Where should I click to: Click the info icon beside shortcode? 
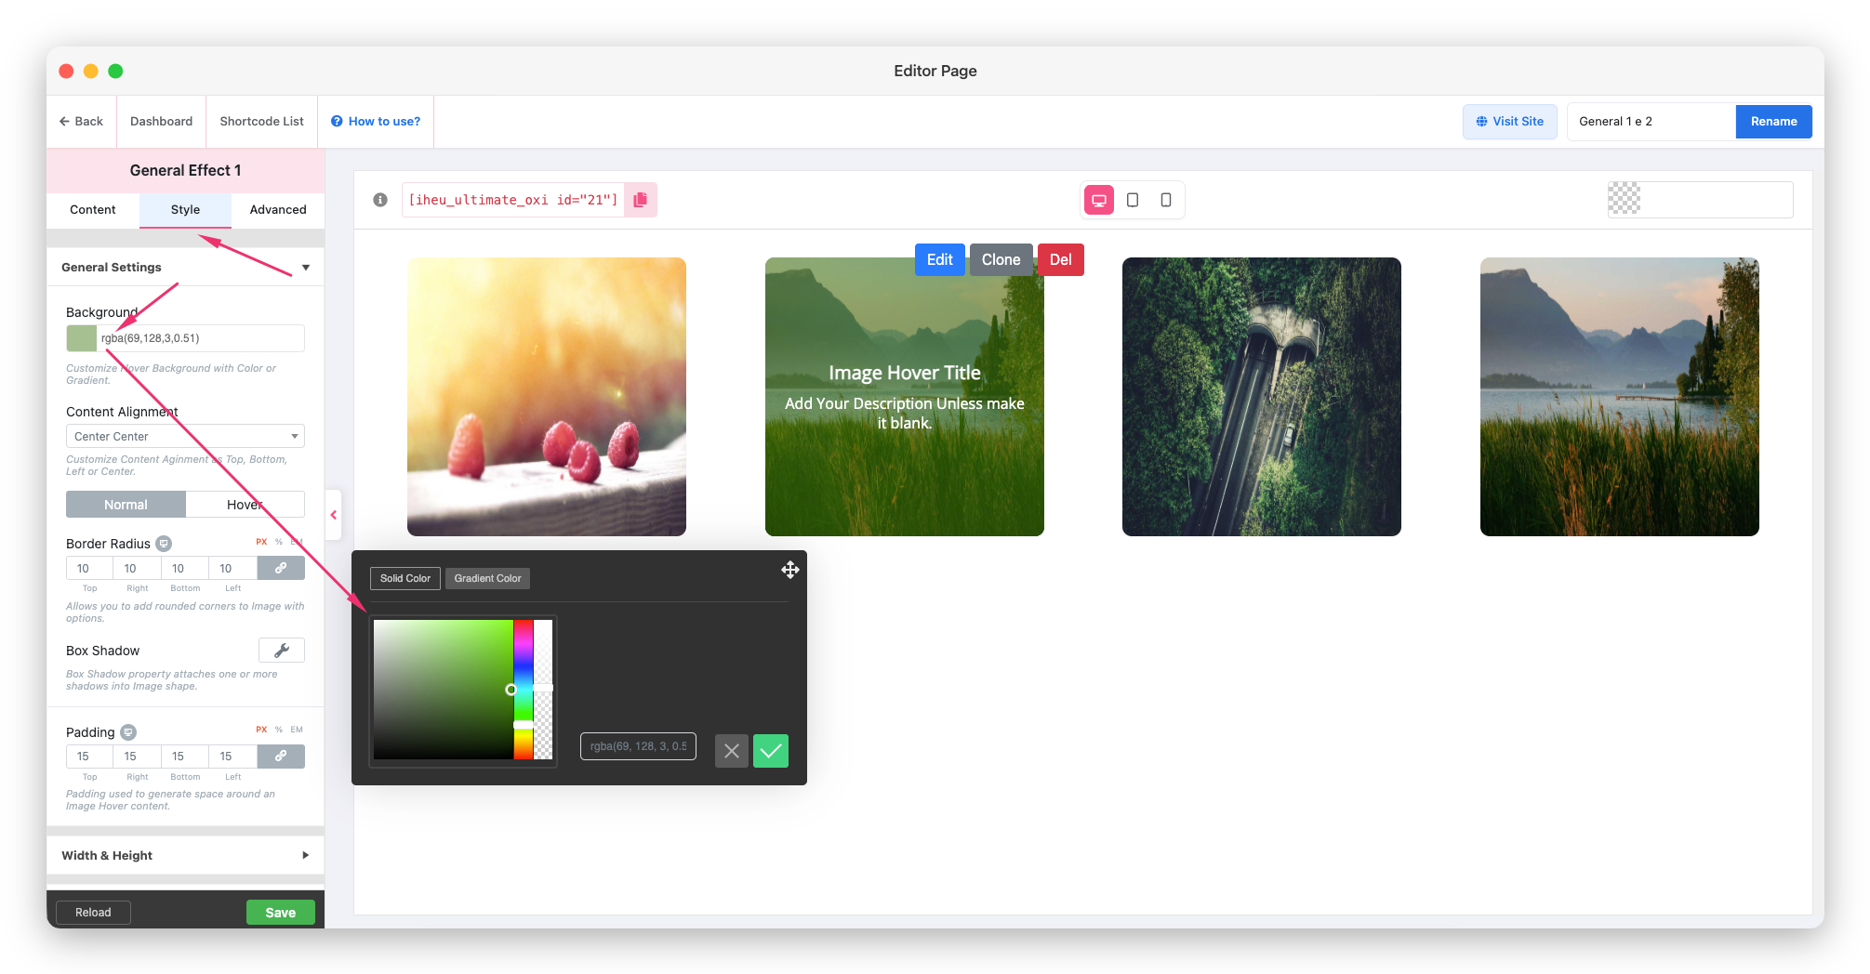pos(380,200)
